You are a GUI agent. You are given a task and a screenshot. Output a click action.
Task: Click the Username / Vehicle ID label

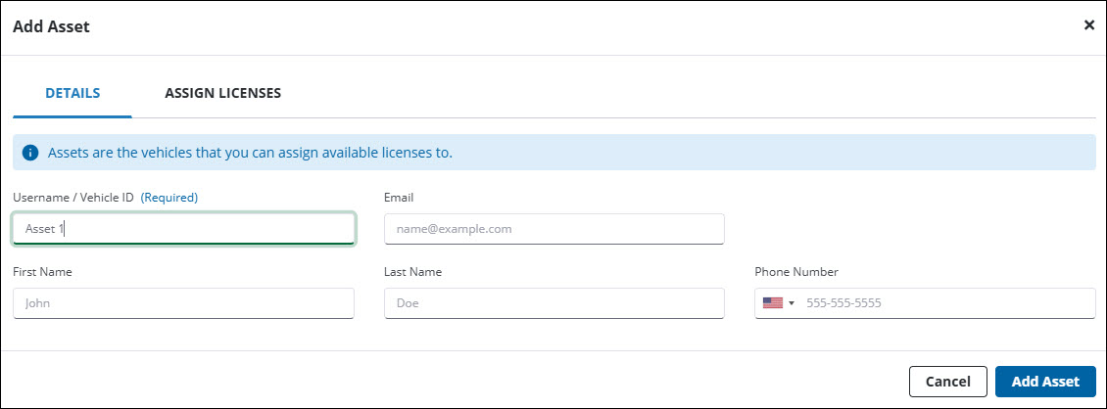[x=73, y=198]
